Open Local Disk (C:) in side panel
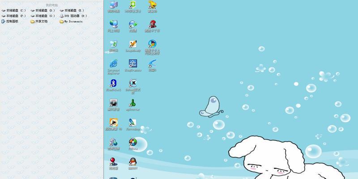 coord(14,10)
